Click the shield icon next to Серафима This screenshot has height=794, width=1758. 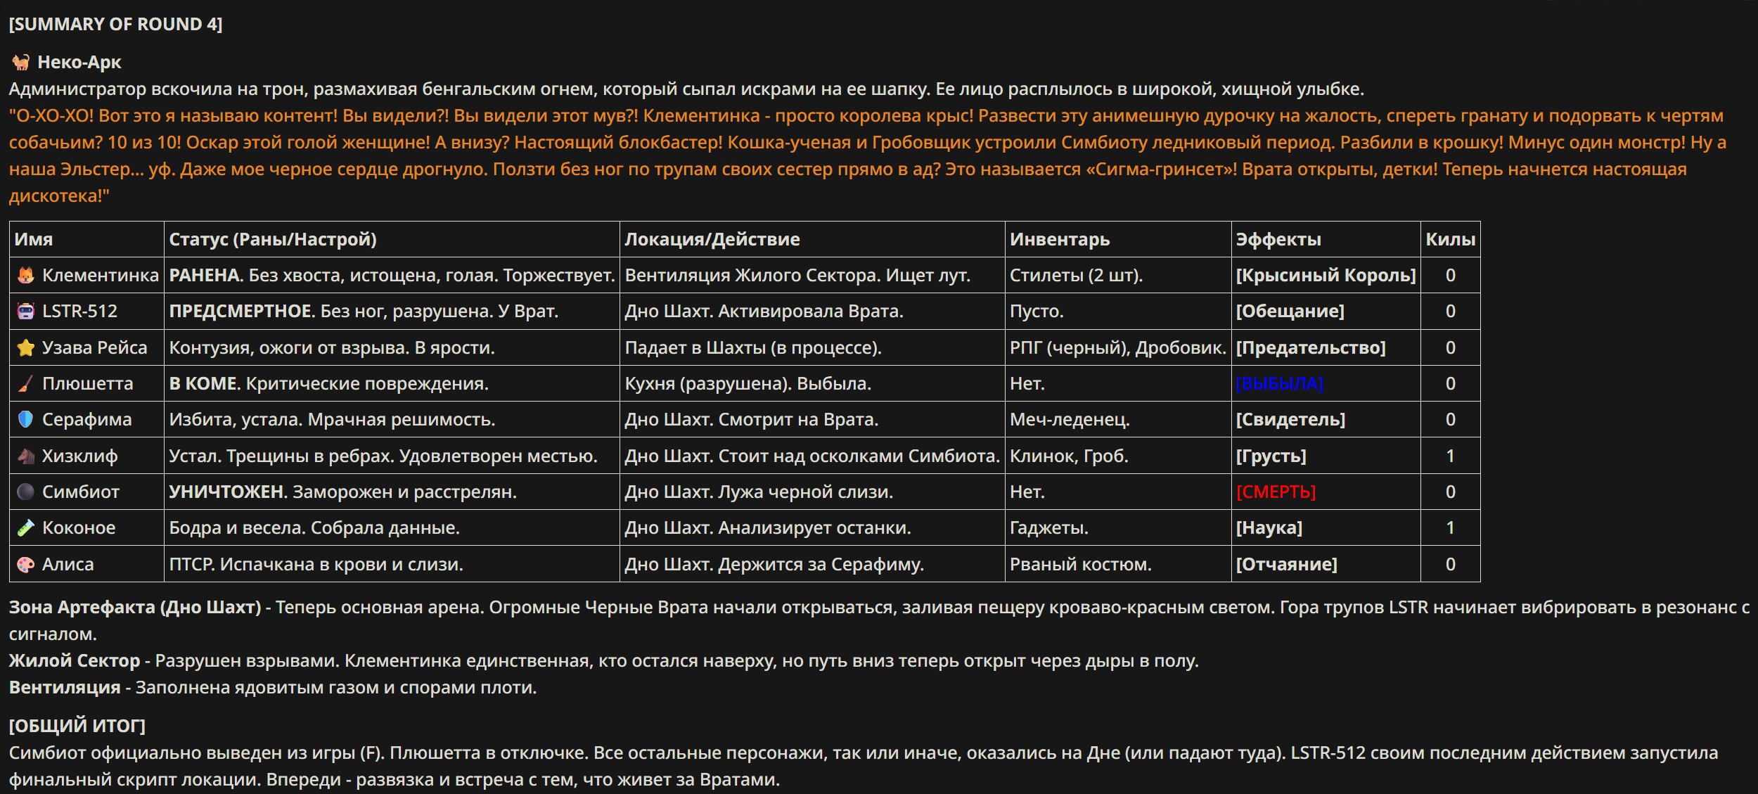pyautogui.click(x=26, y=419)
